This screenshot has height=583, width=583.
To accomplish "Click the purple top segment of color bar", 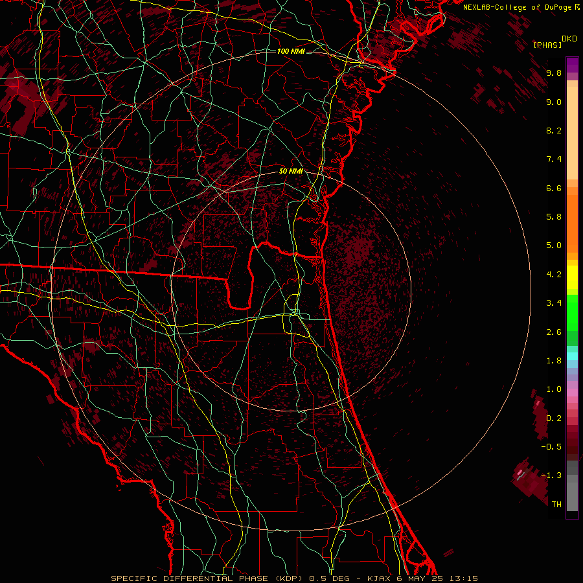I will pyautogui.click(x=572, y=65).
